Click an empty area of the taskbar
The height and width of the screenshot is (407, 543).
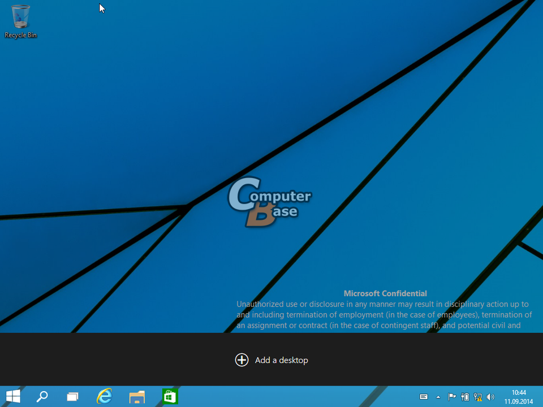[294, 397]
